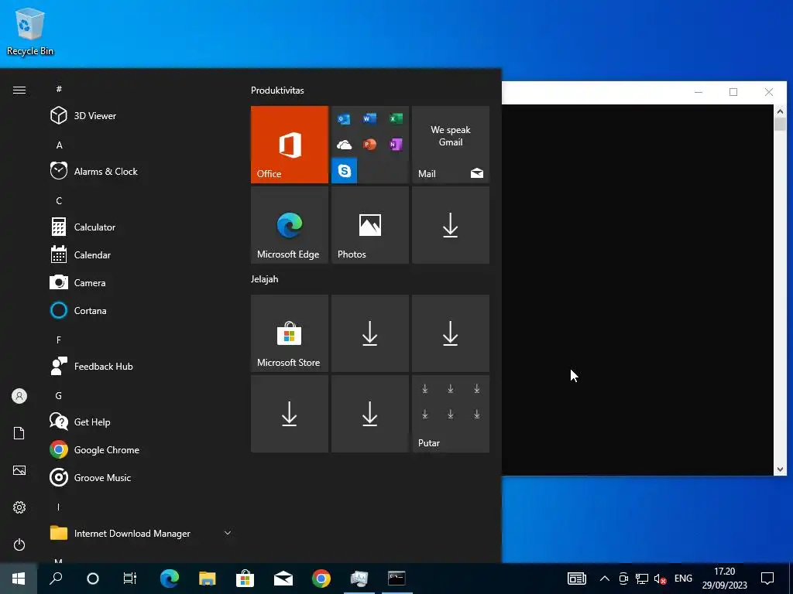Click the # section header
Image resolution: width=793 pixels, height=594 pixels.
pos(59,89)
